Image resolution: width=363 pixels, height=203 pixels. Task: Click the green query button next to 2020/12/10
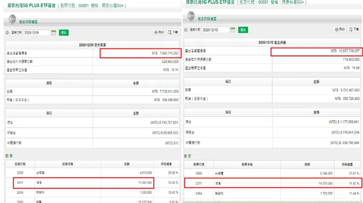coord(243,29)
